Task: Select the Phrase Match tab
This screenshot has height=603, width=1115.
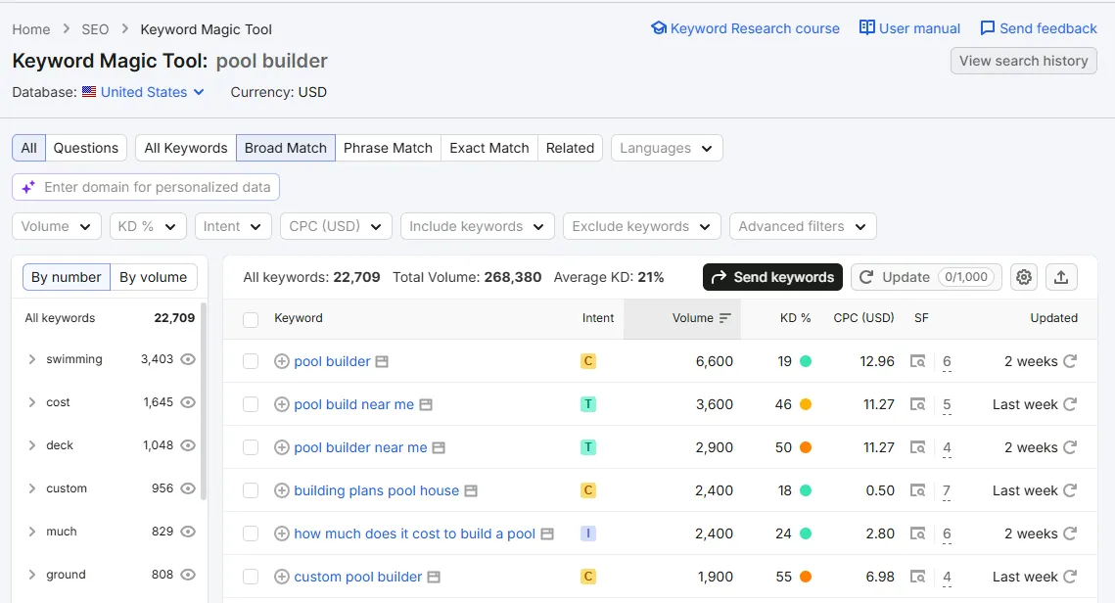Action: point(389,148)
